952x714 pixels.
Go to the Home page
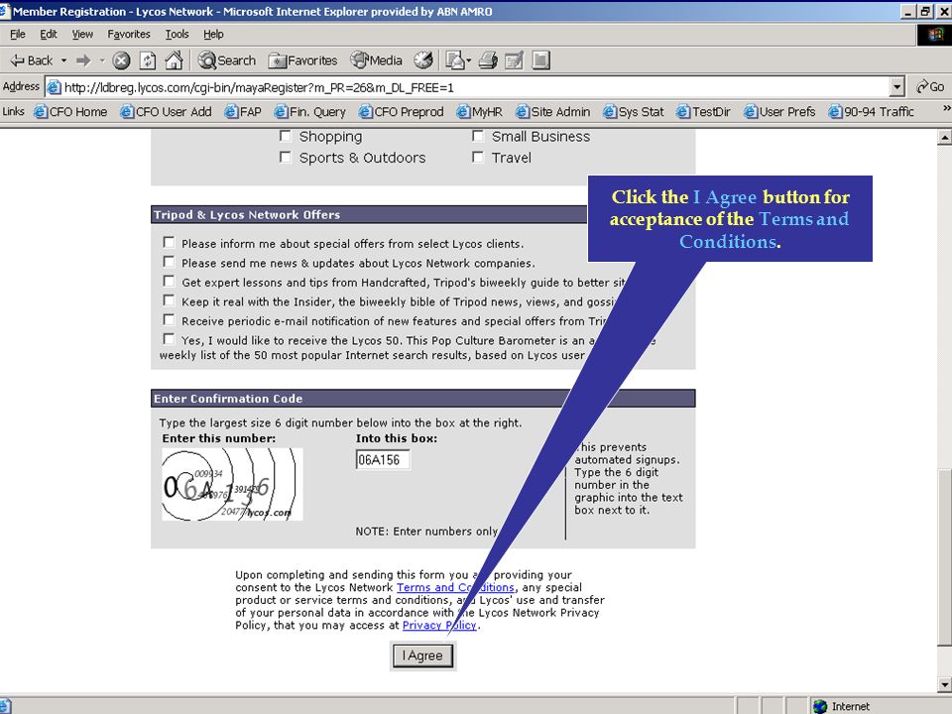pyautogui.click(x=174, y=60)
